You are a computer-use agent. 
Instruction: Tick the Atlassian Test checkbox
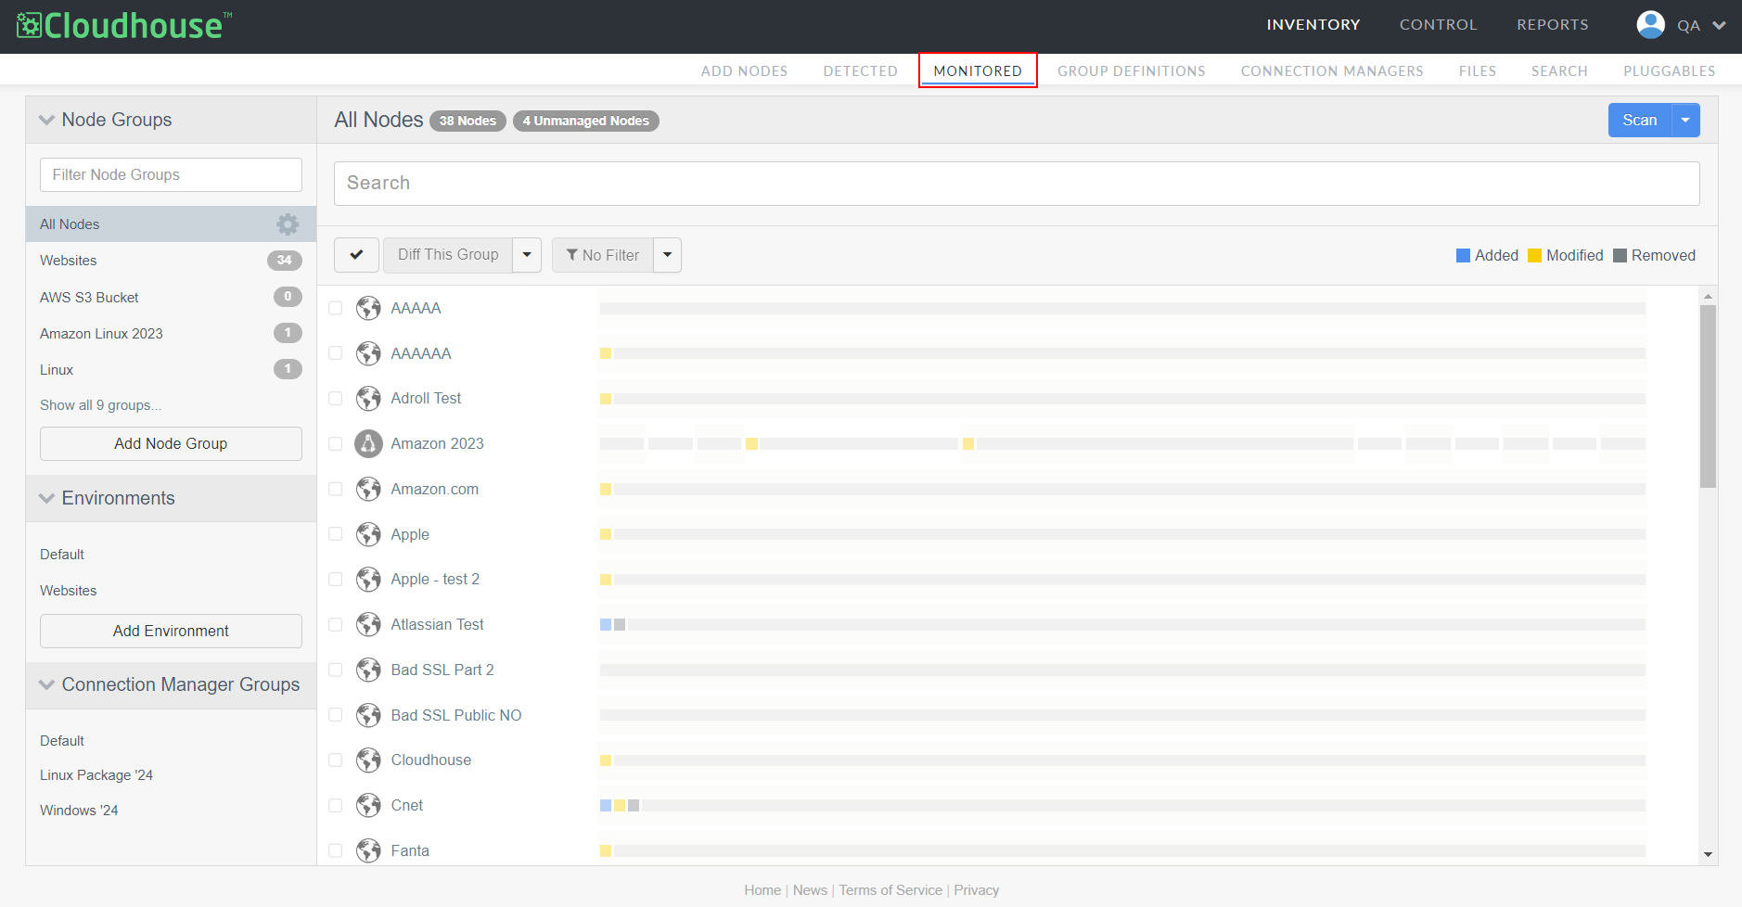click(336, 624)
